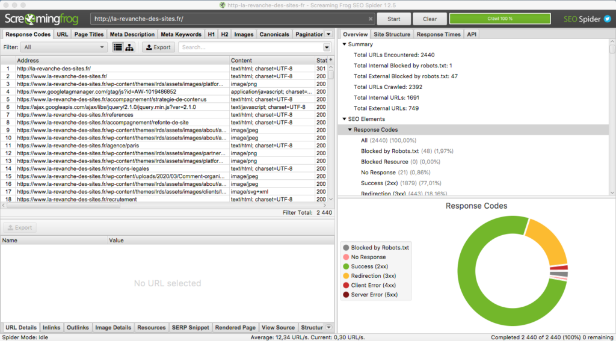616x341 pixels.
Task: Collapse the Summary section
Action: tap(345, 45)
